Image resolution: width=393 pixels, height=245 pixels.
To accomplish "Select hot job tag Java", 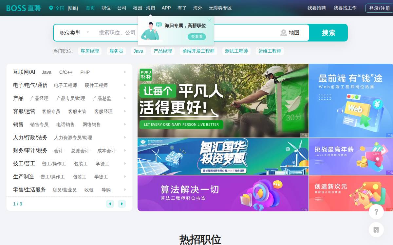I will coord(138,51).
